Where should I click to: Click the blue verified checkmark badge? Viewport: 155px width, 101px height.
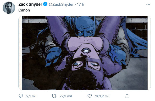(45, 4)
